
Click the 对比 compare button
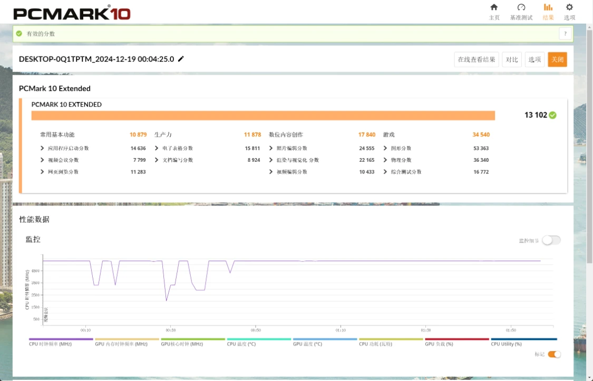(x=512, y=60)
